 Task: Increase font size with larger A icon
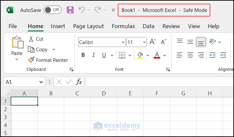153,42
